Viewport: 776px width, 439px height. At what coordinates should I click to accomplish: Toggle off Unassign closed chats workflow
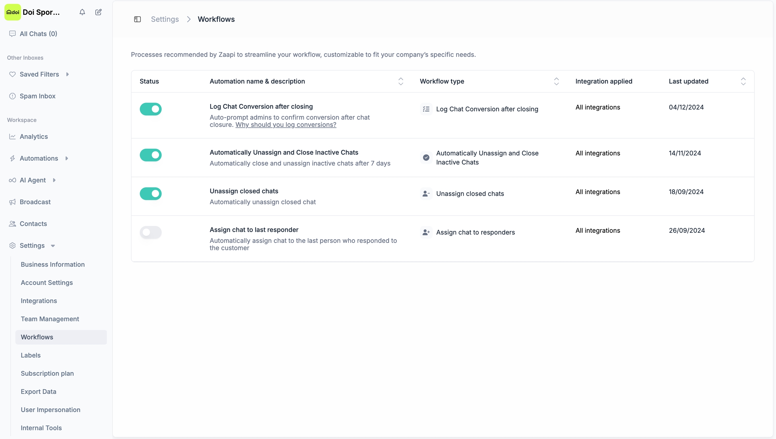point(151,194)
